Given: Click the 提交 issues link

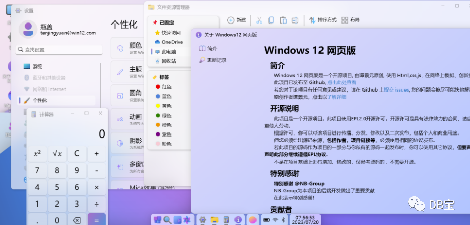Looking at the screenshot, I should tap(397, 90).
